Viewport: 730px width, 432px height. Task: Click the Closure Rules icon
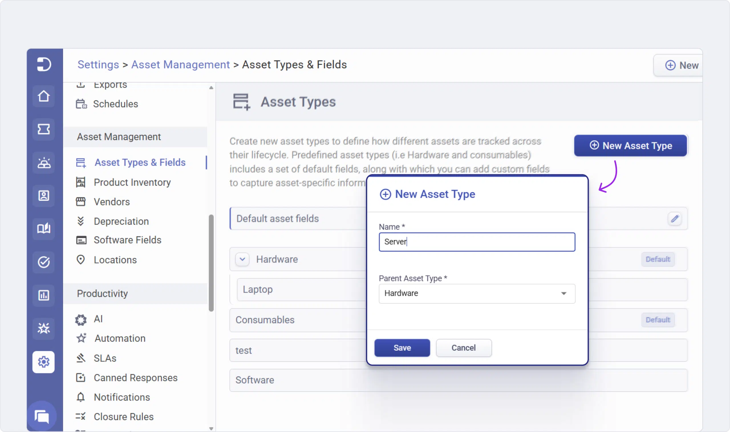tap(81, 417)
